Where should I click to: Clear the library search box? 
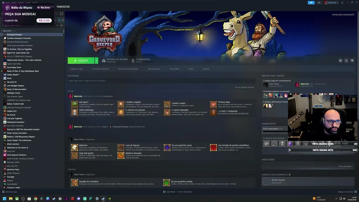(57, 26)
